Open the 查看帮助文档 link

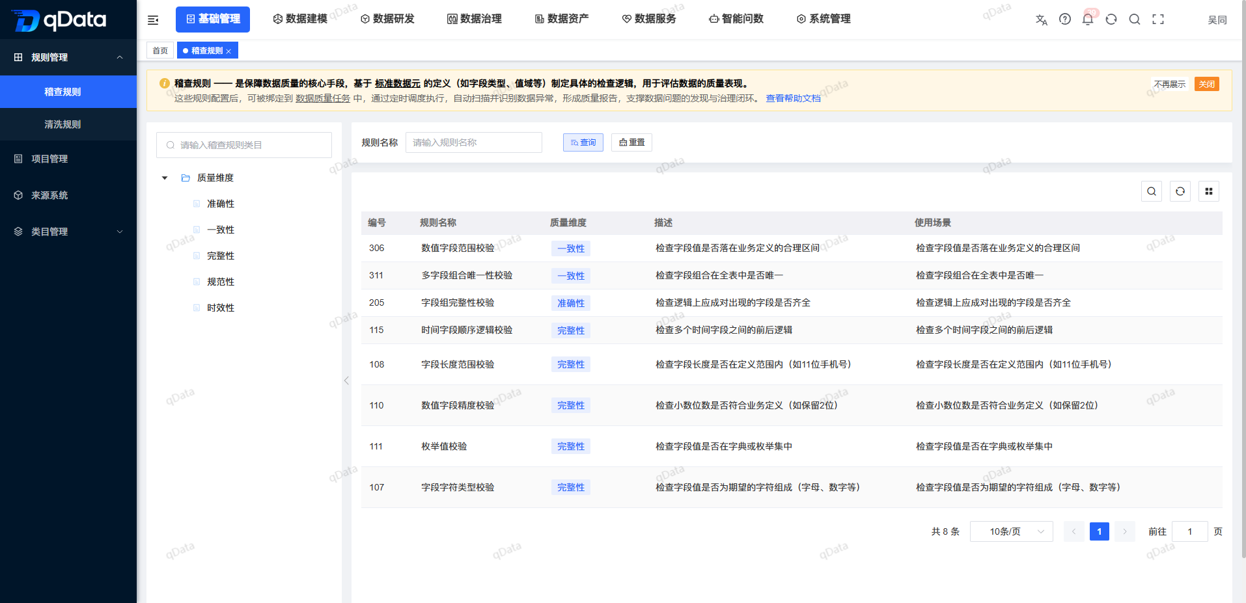coord(793,98)
